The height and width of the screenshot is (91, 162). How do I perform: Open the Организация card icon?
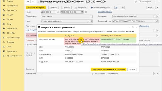point(158,16)
